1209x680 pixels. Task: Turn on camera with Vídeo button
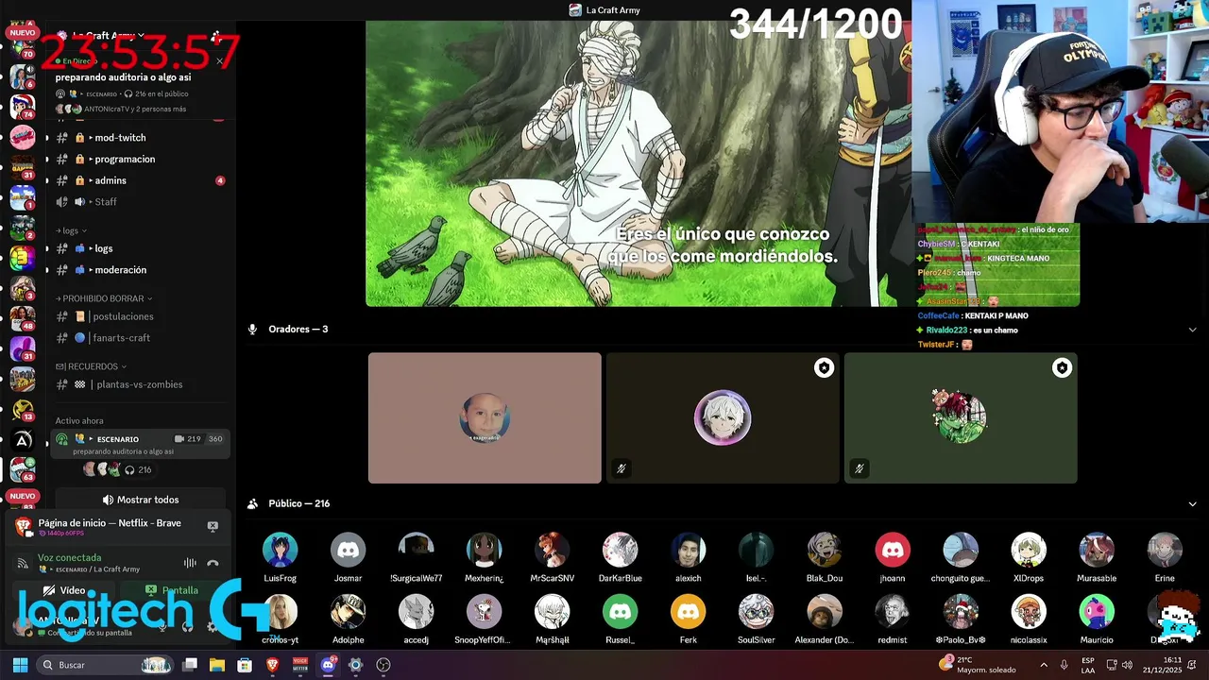pyautogui.click(x=64, y=590)
